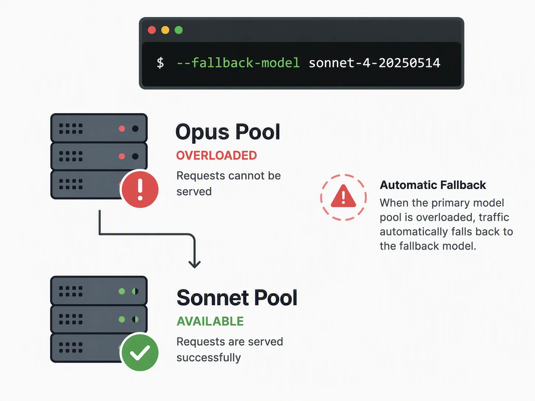Click the yellow minimize dot on terminal window
The height and width of the screenshot is (401, 535).
tap(165, 30)
